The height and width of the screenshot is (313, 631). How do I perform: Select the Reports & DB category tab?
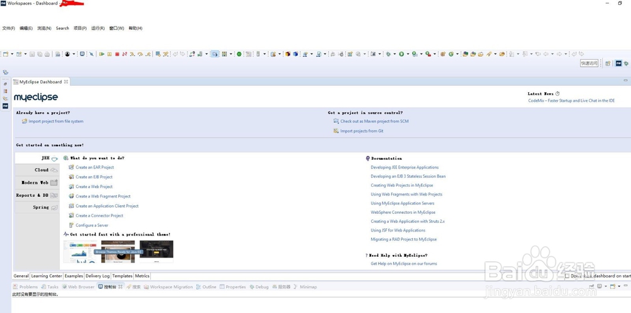click(x=37, y=195)
